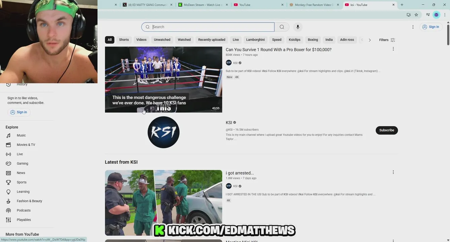Open Sports in Explore sidebar
Viewport: 450px width, 242px height.
click(x=22, y=183)
